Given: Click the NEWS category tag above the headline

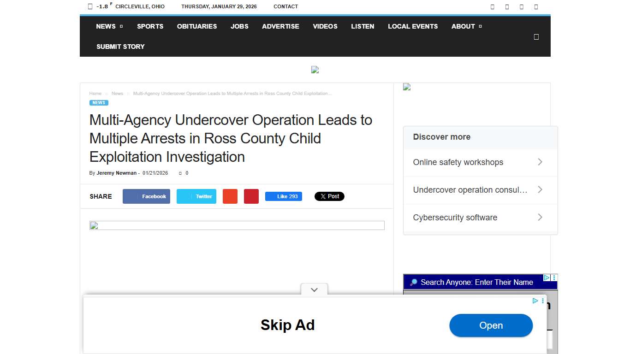Looking at the screenshot, I should (98, 102).
